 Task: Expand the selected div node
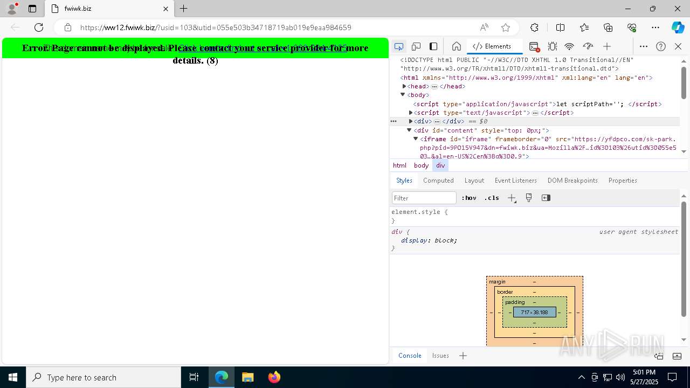(x=411, y=121)
